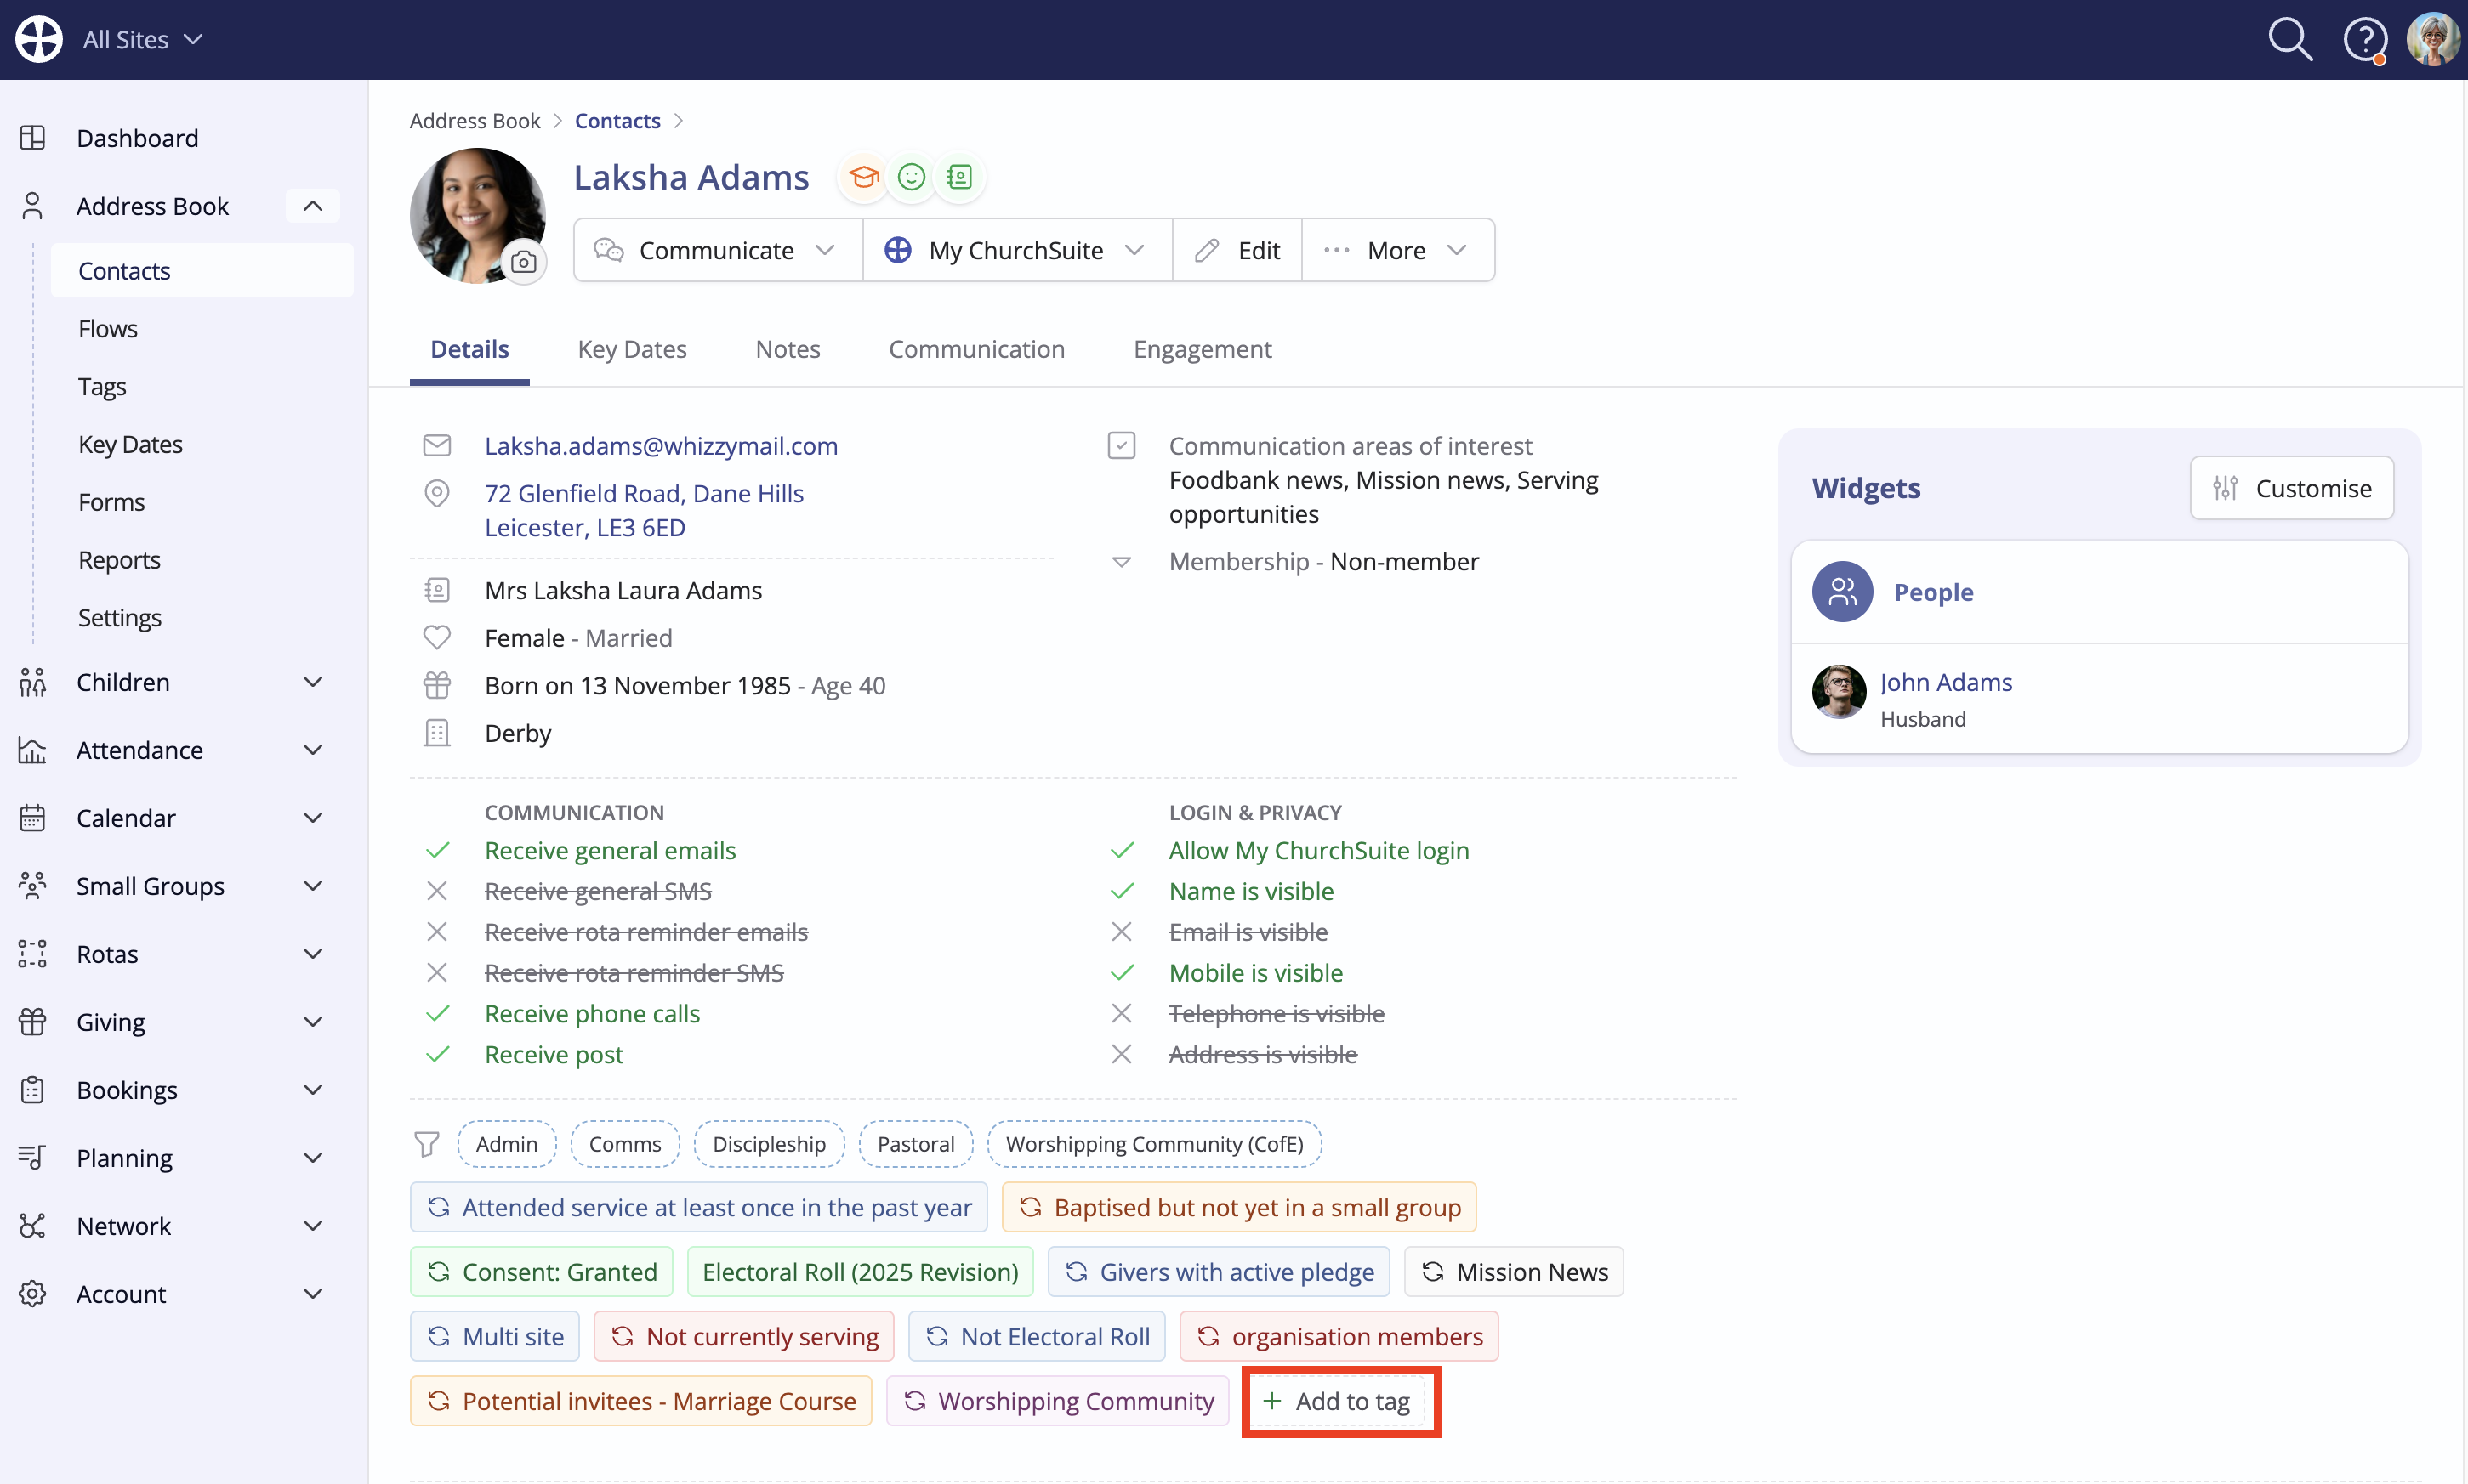Open the Consent: Granted tag
The width and height of the screenshot is (2468, 1484).
point(541,1272)
